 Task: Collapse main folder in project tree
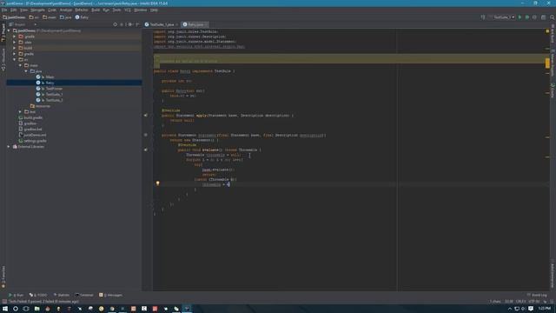[20, 65]
